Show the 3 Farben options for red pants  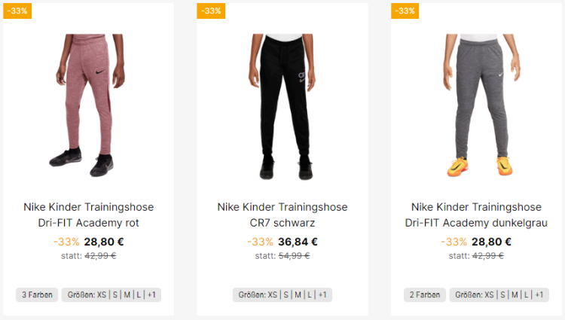click(x=37, y=294)
